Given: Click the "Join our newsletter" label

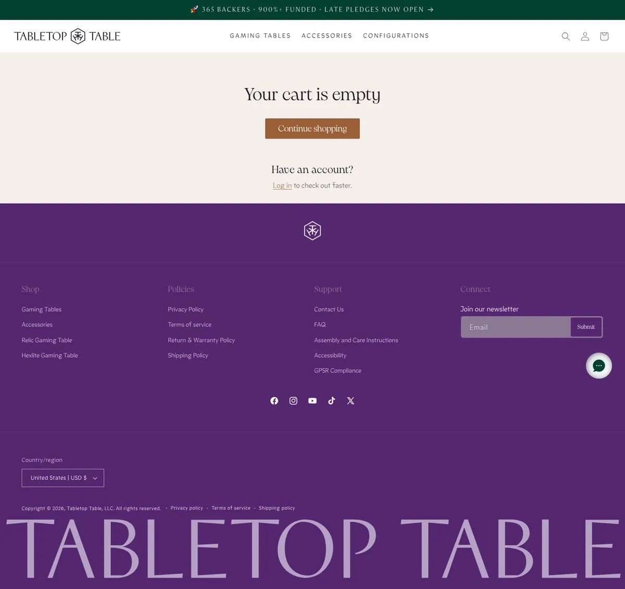Looking at the screenshot, I should [x=490, y=309].
